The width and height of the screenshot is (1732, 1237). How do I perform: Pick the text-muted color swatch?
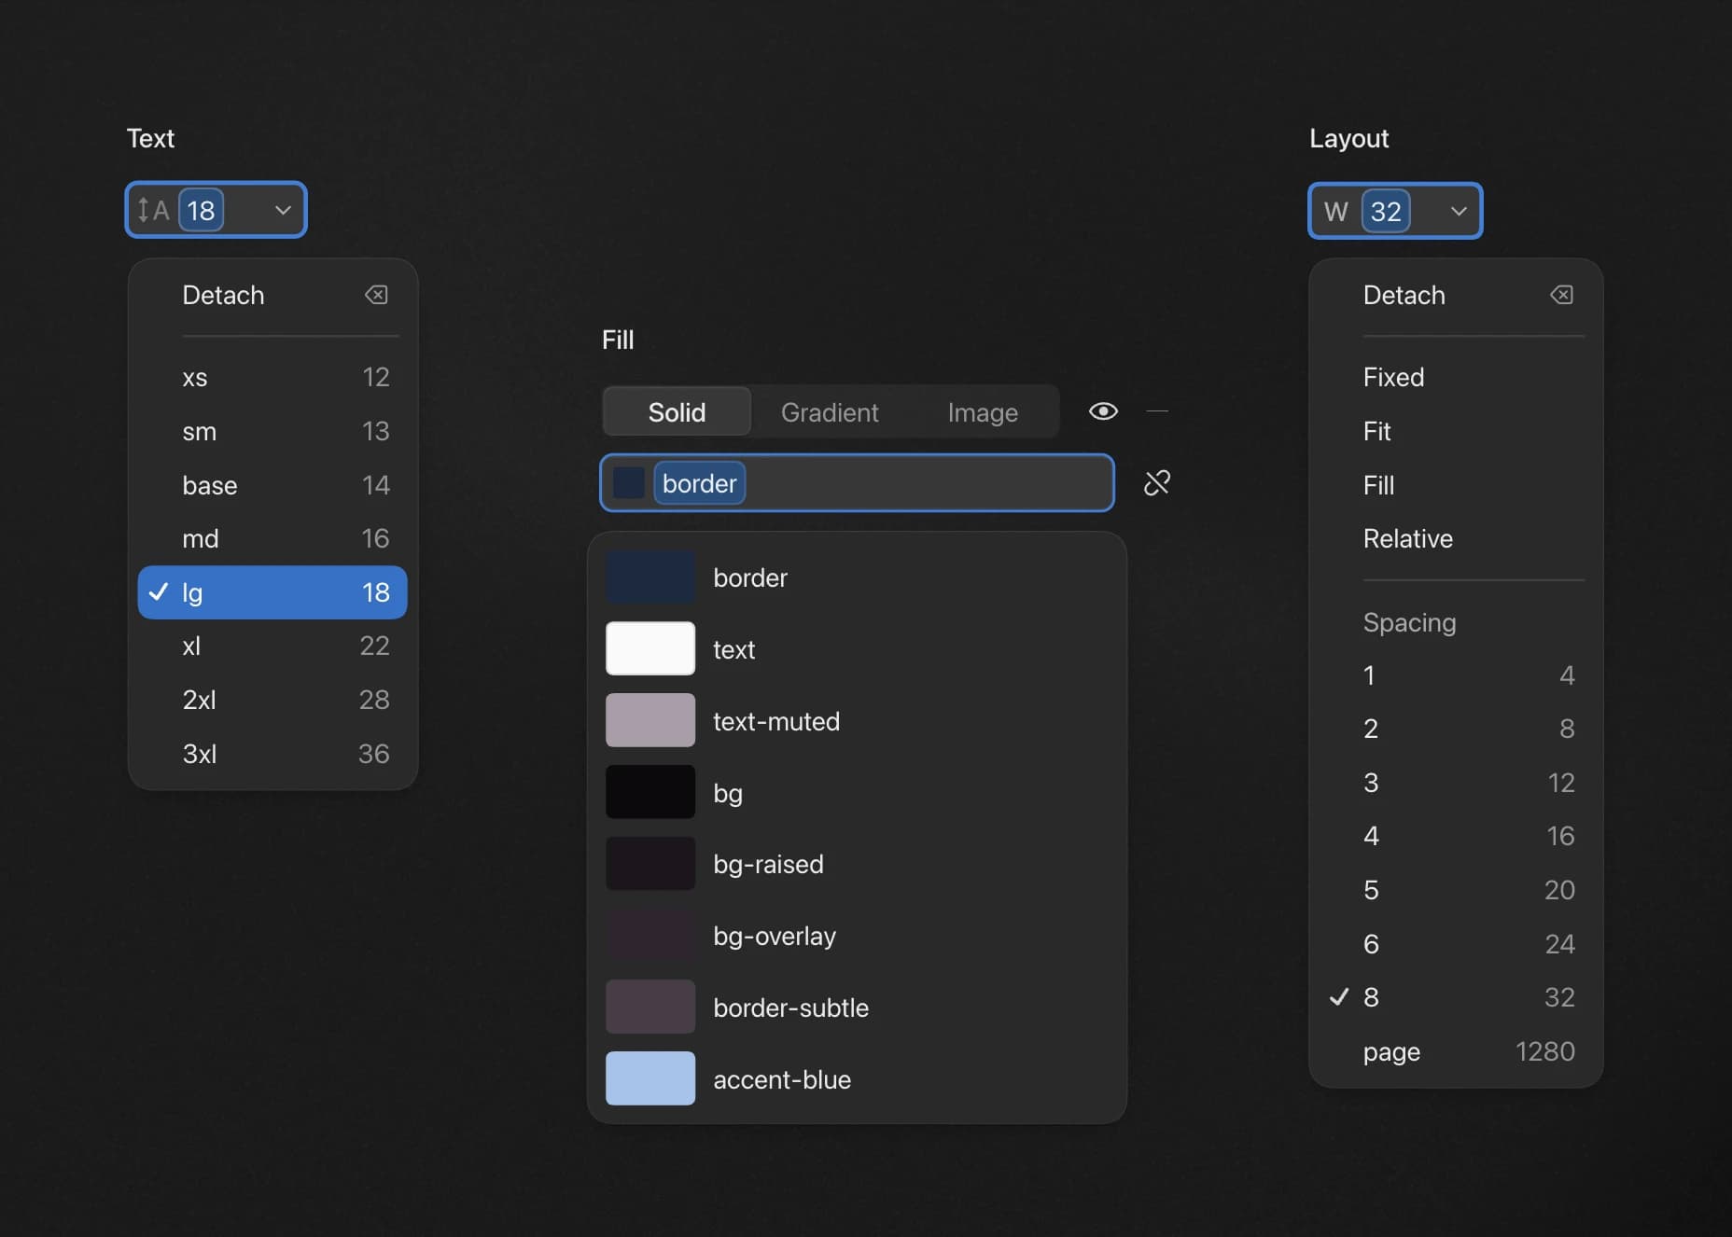pos(650,720)
